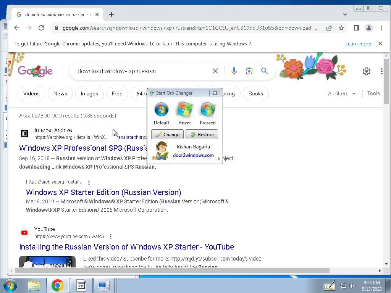The width and height of the screenshot is (391, 293).
Task: Click the Google doodle logo
Action: point(35,71)
